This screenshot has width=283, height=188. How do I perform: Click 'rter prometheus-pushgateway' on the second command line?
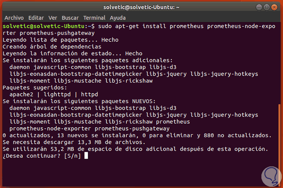click(49, 33)
